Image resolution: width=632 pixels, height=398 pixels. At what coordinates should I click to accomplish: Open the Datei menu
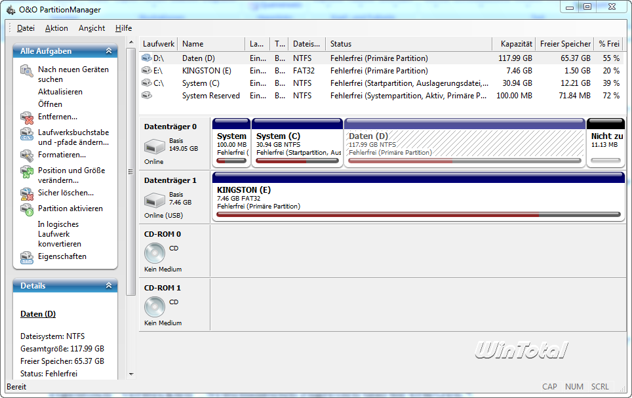(x=26, y=28)
